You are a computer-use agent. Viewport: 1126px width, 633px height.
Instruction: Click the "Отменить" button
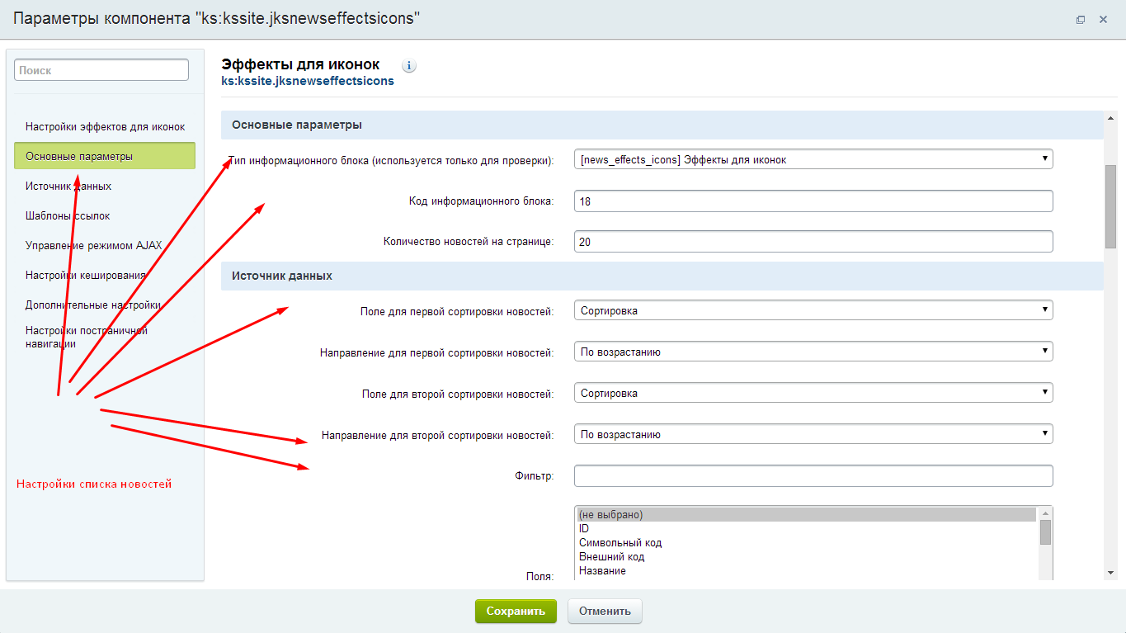605,611
